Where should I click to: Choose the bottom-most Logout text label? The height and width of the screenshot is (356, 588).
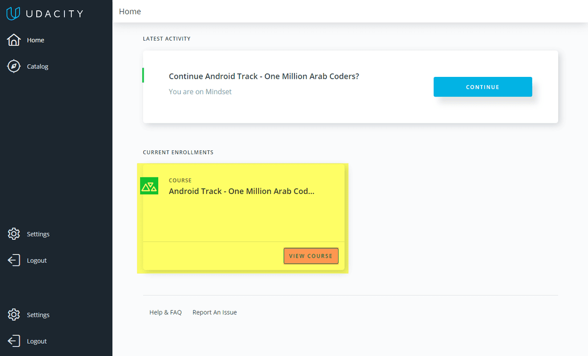click(x=37, y=341)
